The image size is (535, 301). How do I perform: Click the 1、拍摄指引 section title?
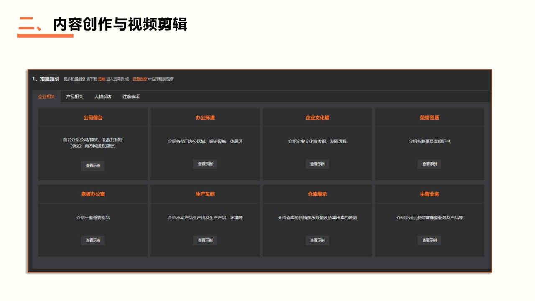tap(46, 79)
